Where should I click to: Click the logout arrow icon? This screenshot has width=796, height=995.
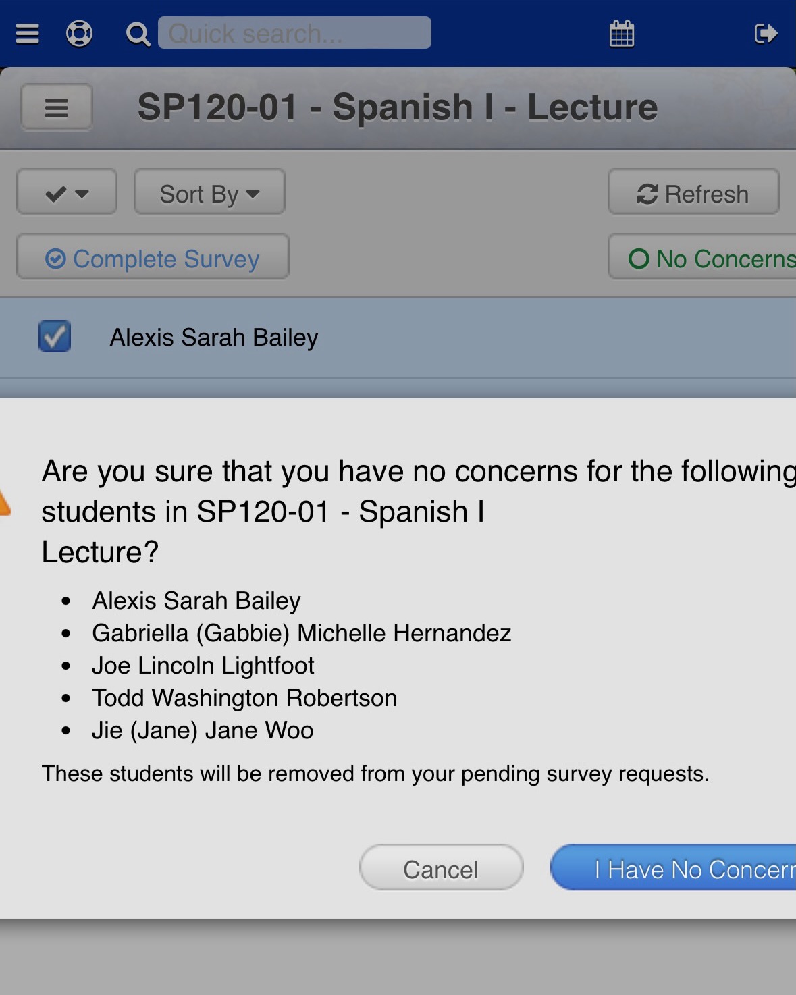(x=766, y=33)
